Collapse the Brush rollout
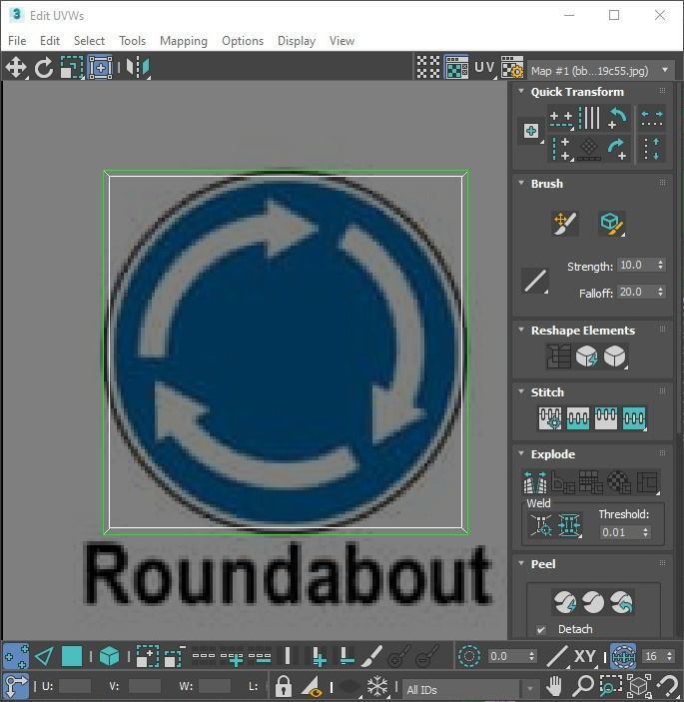The image size is (684, 702). tap(521, 183)
